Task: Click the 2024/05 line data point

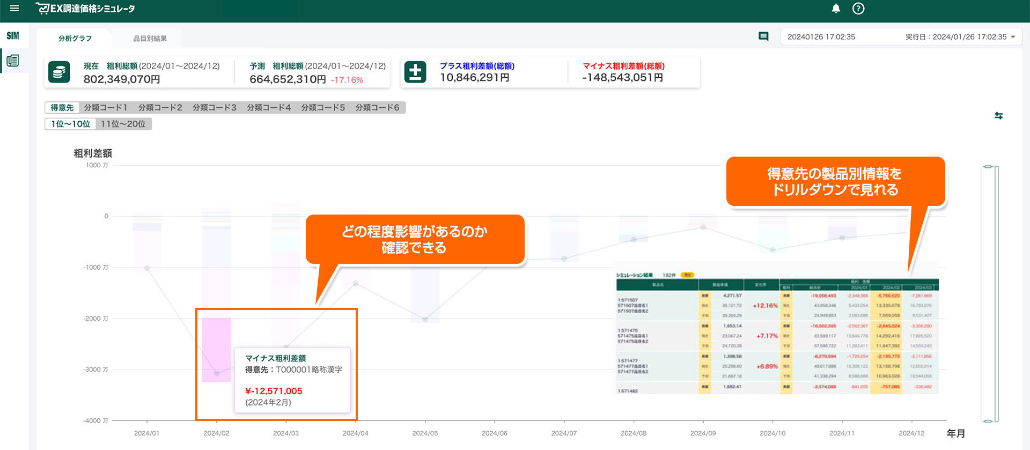Action: pos(425,320)
